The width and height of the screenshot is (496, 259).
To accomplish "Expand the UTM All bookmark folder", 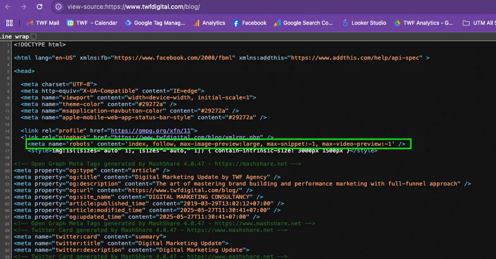I will pyautogui.click(x=479, y=23).
